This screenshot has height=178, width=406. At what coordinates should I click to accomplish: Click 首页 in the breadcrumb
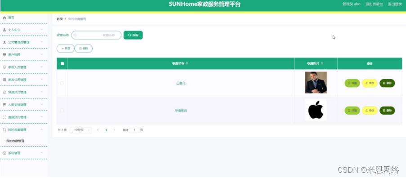click(x=59, y=19)
